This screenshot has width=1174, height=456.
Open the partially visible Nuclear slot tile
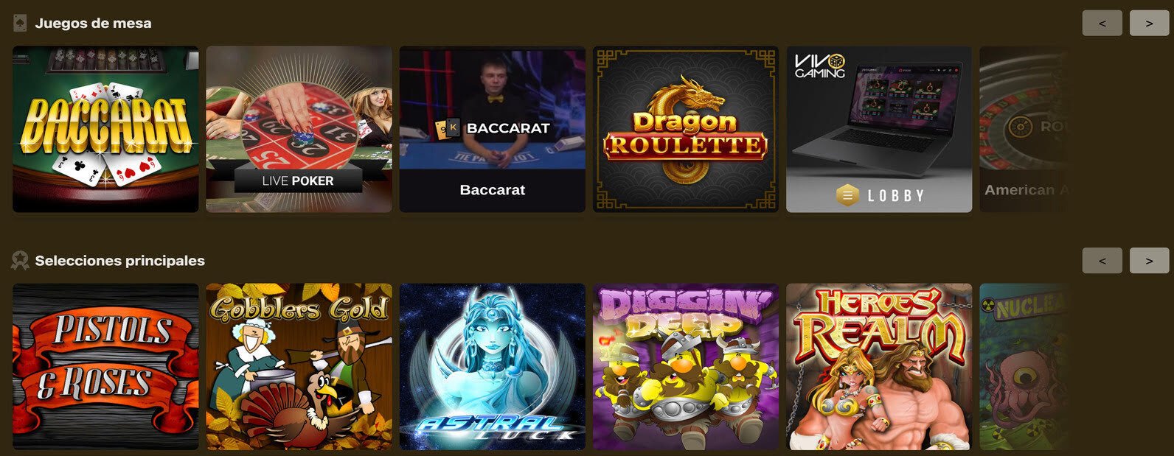coord(1024,367)
